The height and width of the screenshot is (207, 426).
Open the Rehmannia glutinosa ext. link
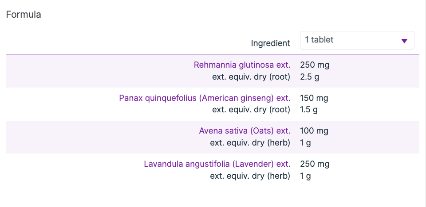click(242, 65)
